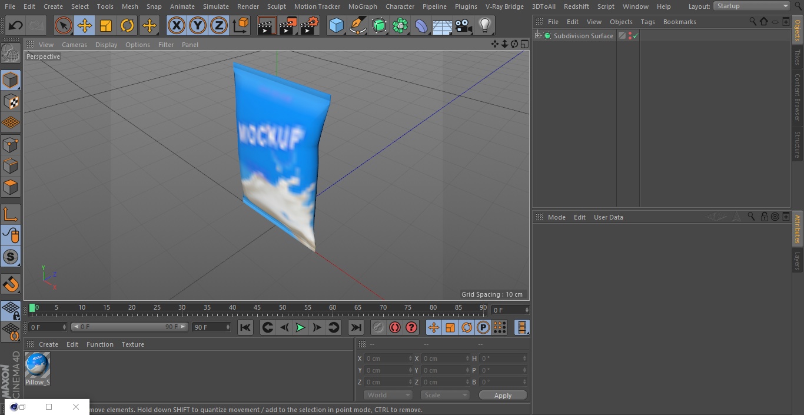Open the MoGraph array generator icon
This screenshot has height=415, width=804.
pyautogui.click(x=400, y=25)
